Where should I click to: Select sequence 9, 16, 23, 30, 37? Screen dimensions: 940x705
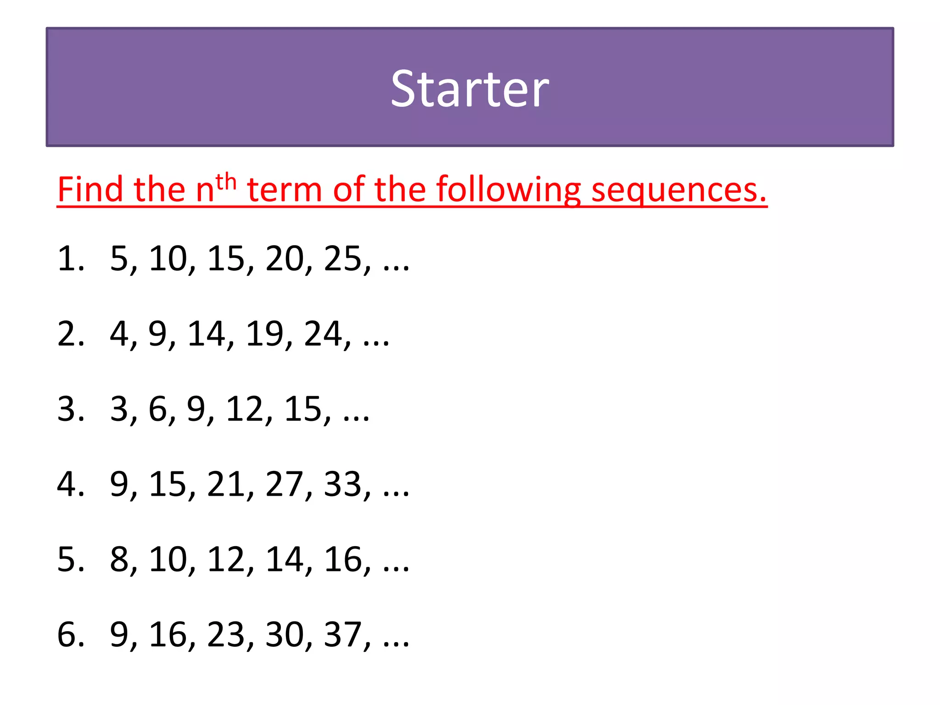pyautogui.click(x=259, y=635)
